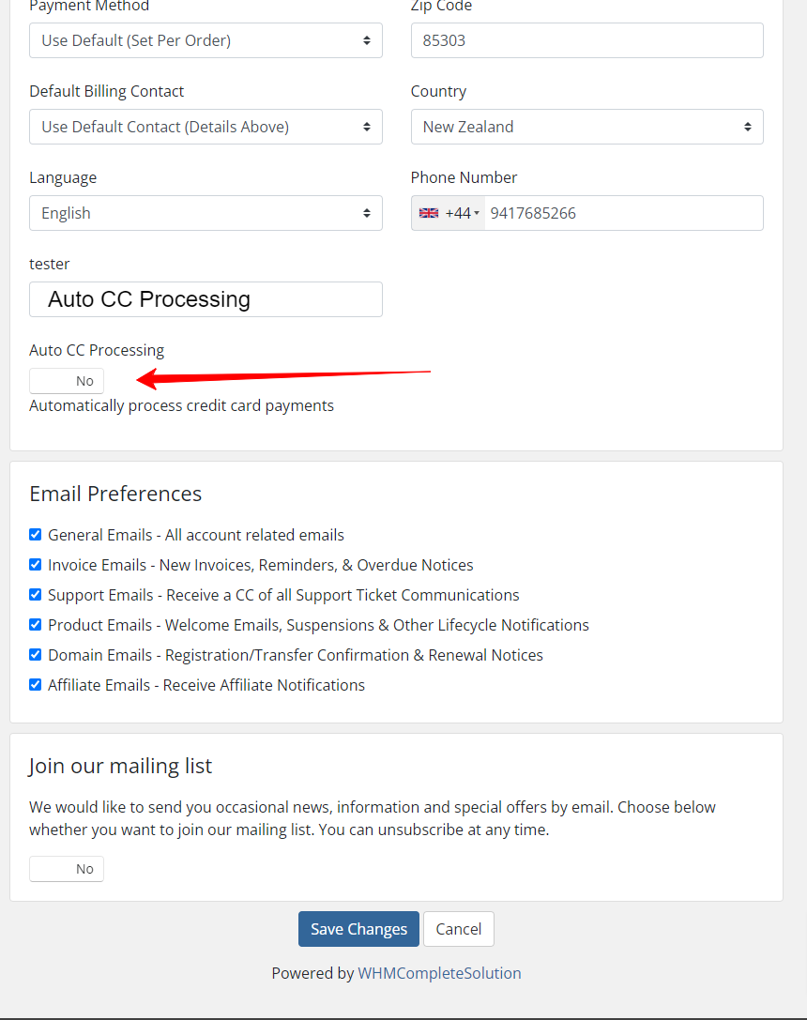Click the tester field showing Auto CC Processing

pos(206,299)
